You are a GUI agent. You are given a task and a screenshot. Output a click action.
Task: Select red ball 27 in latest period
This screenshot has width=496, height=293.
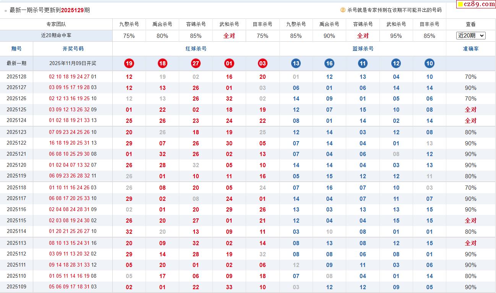(196, 63)
